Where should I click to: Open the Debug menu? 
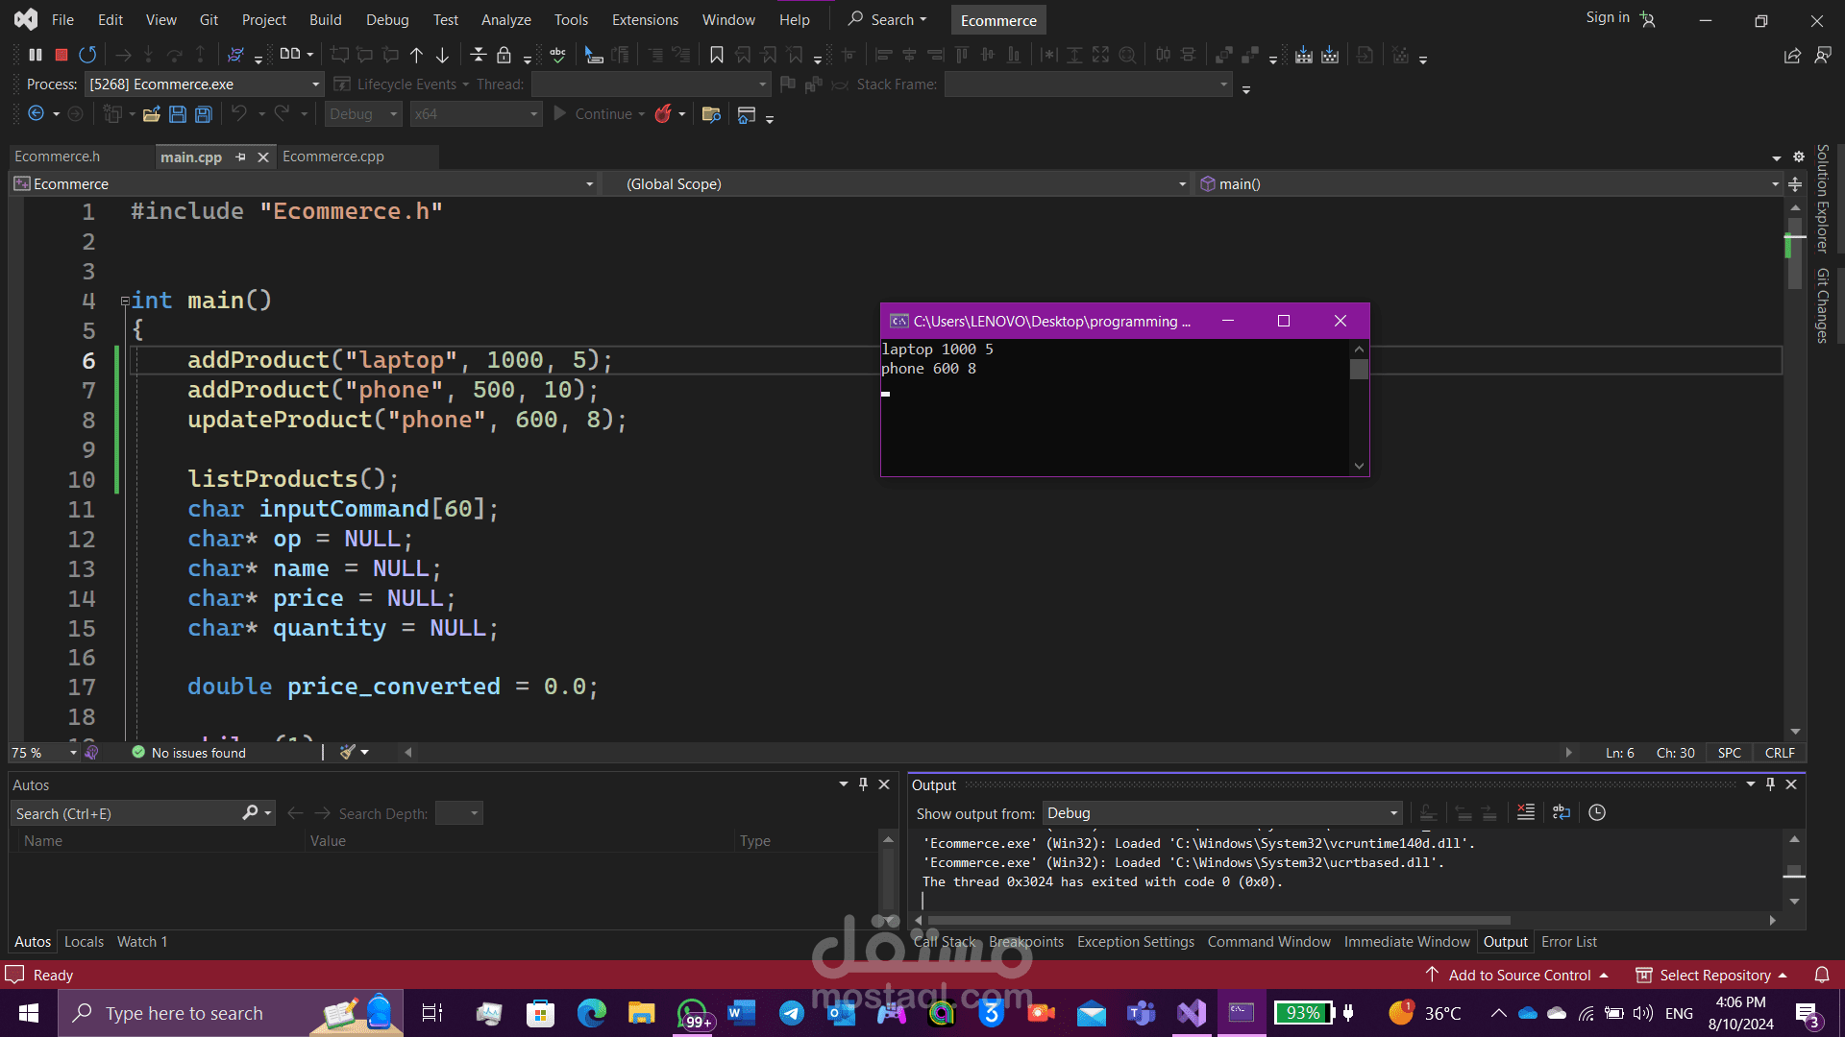[x=387, y=19]
